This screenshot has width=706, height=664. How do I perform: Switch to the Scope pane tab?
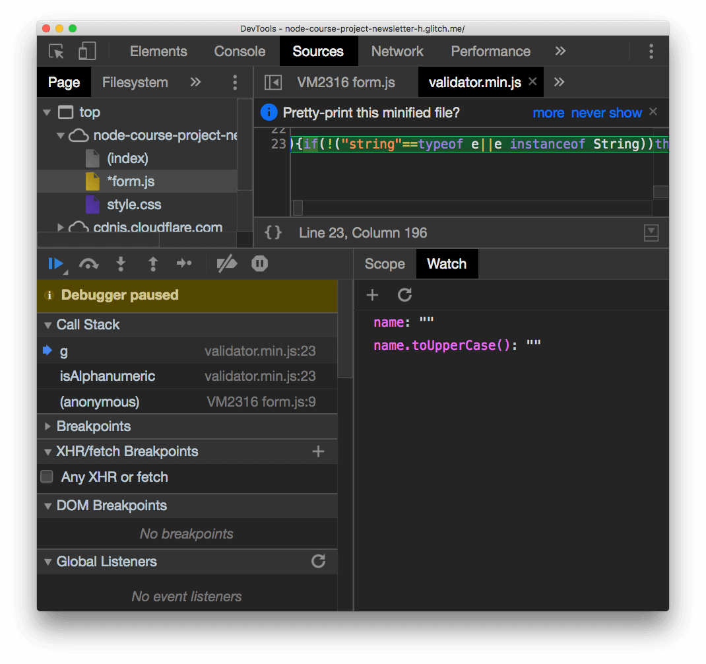tap(385, 264)
